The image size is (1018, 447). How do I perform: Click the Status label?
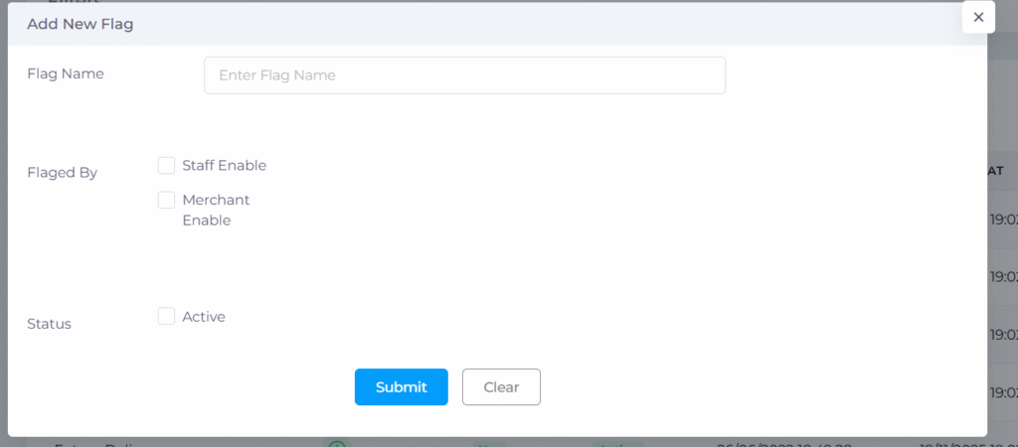49,324
